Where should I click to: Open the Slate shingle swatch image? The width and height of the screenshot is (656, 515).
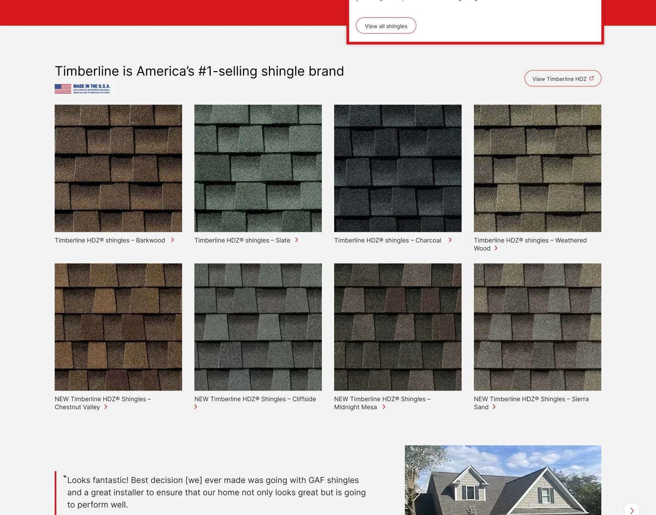coord(258,168)
